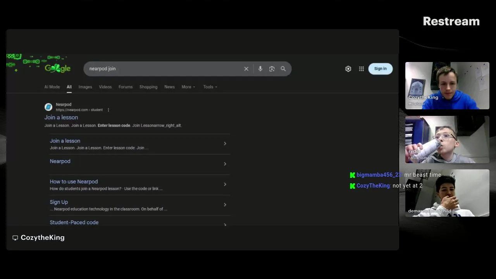Open quick settings gear icon
Screen dimensions: 496x279
[348, 69]
